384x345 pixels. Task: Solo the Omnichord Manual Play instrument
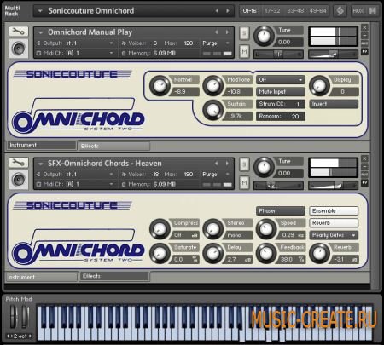tap(244, 33)
